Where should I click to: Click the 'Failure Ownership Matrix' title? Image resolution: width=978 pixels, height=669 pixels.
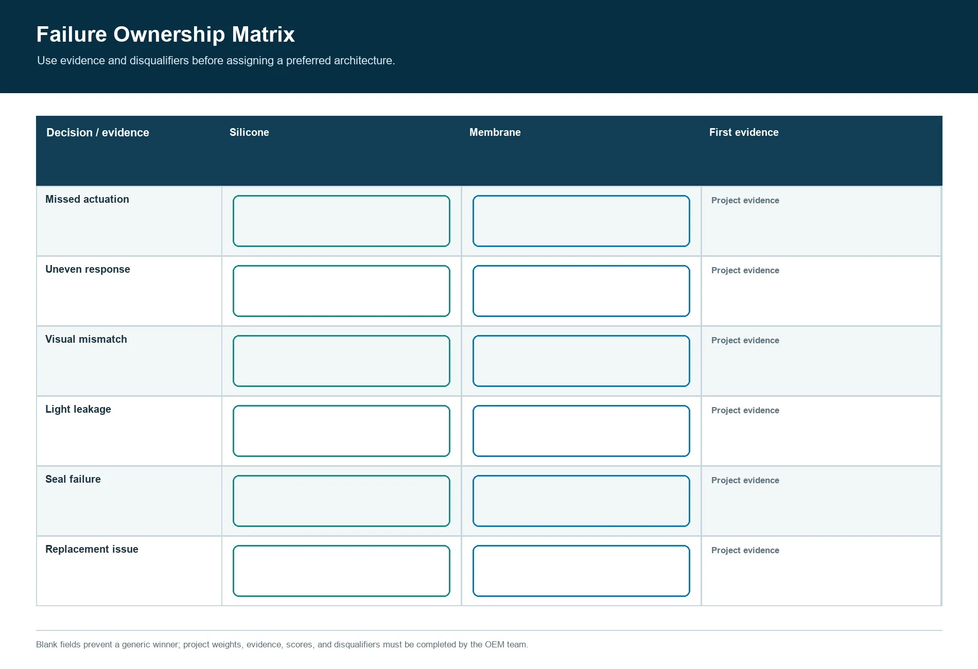click(x=165, y=34)
